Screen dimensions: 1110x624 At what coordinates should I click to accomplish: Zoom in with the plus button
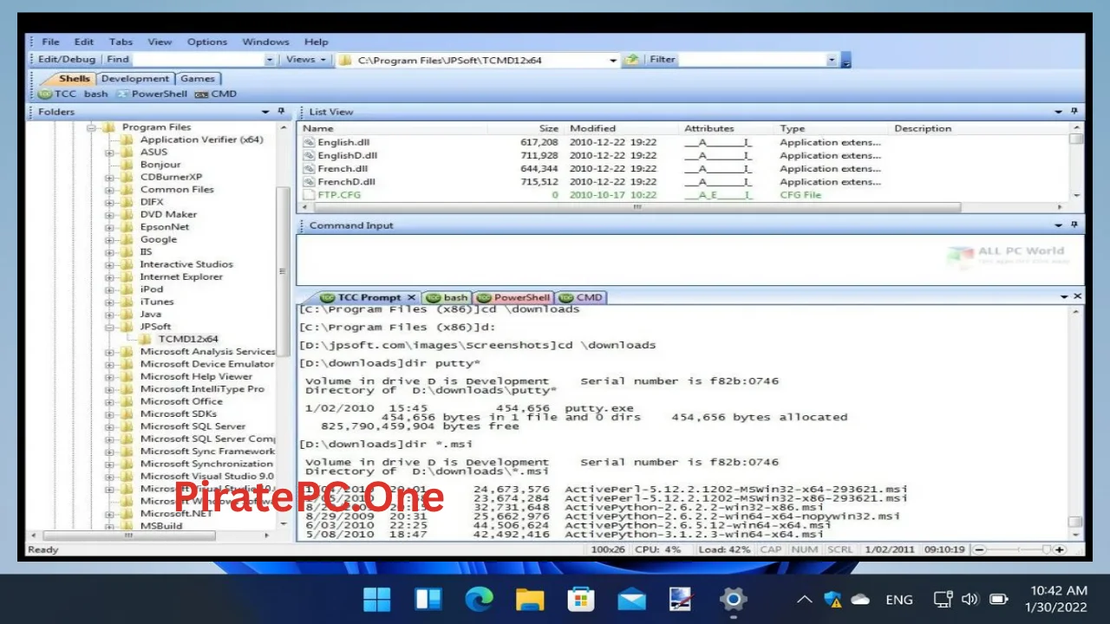pyautogui.click(x=1060, y=549)
